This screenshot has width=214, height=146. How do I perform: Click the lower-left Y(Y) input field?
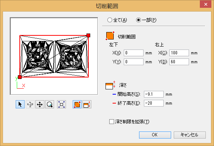click(x=133, y=62)
